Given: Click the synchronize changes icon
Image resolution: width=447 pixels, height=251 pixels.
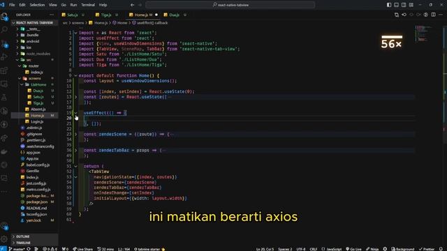Looking at the screenshot, I should click(29, 249).
